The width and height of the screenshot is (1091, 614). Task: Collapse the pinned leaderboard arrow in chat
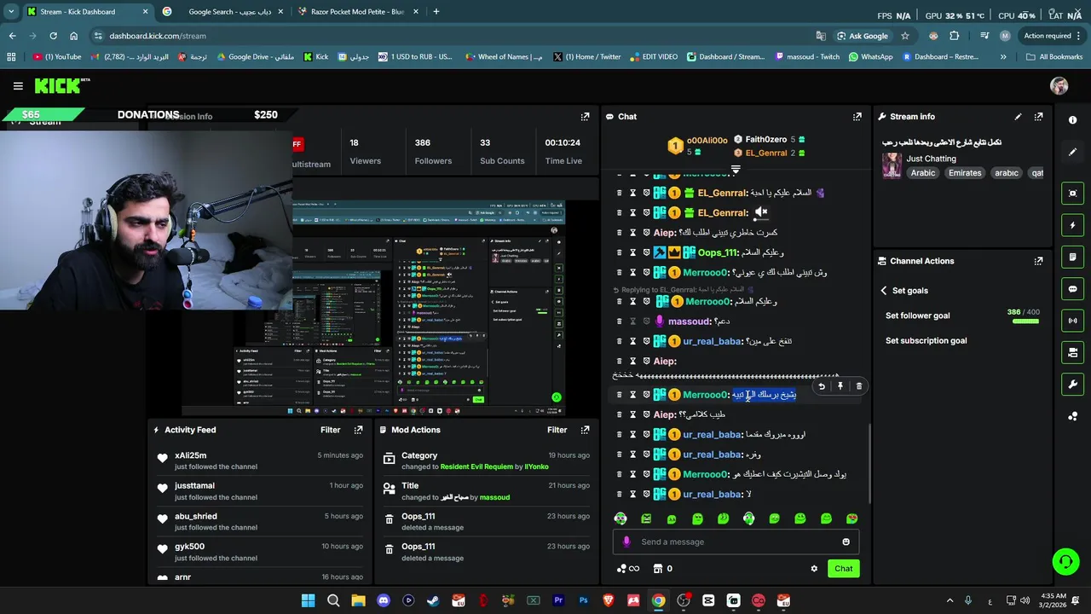pyautogui.click(x=736, y=169)
